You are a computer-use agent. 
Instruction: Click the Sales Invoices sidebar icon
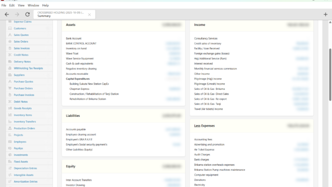coord(10,48)
